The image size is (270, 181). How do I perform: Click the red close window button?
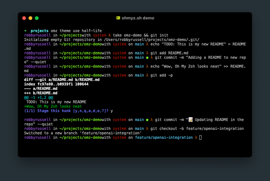(x=24, y=18)
